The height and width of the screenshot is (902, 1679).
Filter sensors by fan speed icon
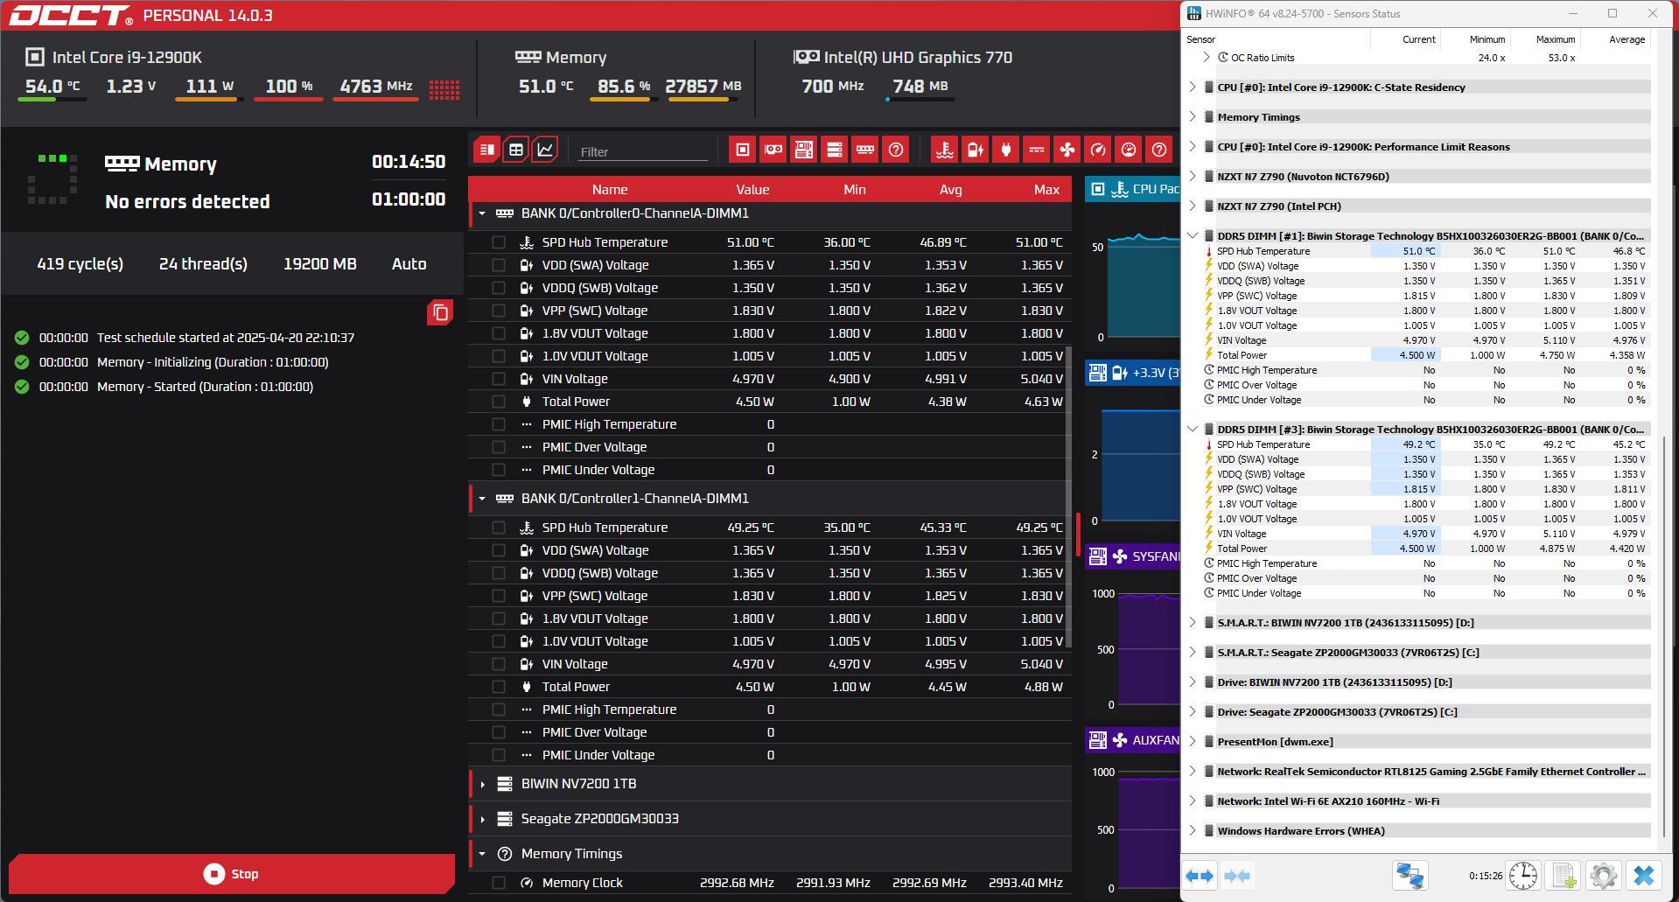(x=1067, y=150)
